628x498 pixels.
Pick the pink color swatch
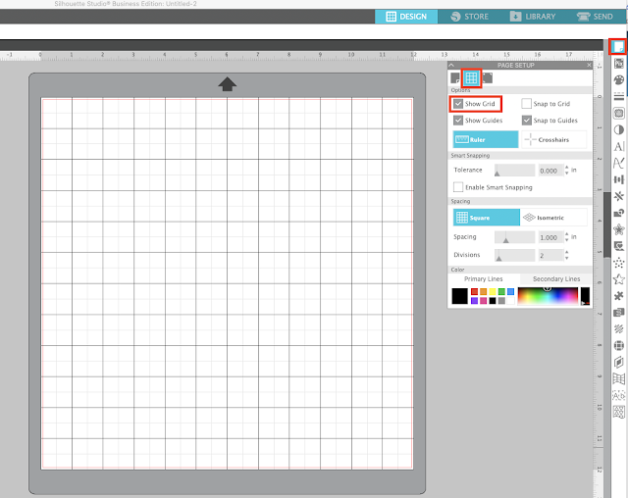coord(484,301)
